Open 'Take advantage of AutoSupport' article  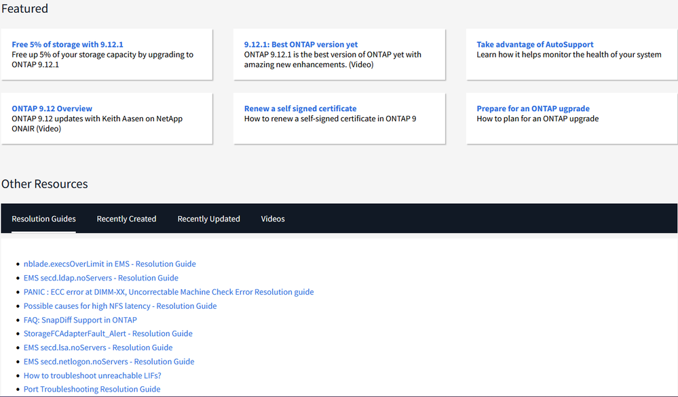(535, 45)
